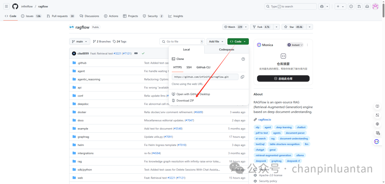This screenshot has height=184, width=385.
Task: Open the Copilot dropdown arrow in header
Action: pos(327,6)
